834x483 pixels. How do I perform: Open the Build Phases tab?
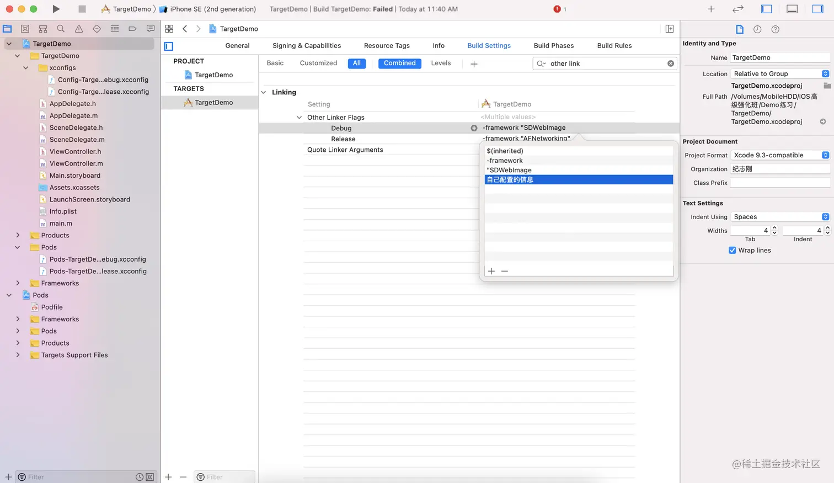[554, 46]
